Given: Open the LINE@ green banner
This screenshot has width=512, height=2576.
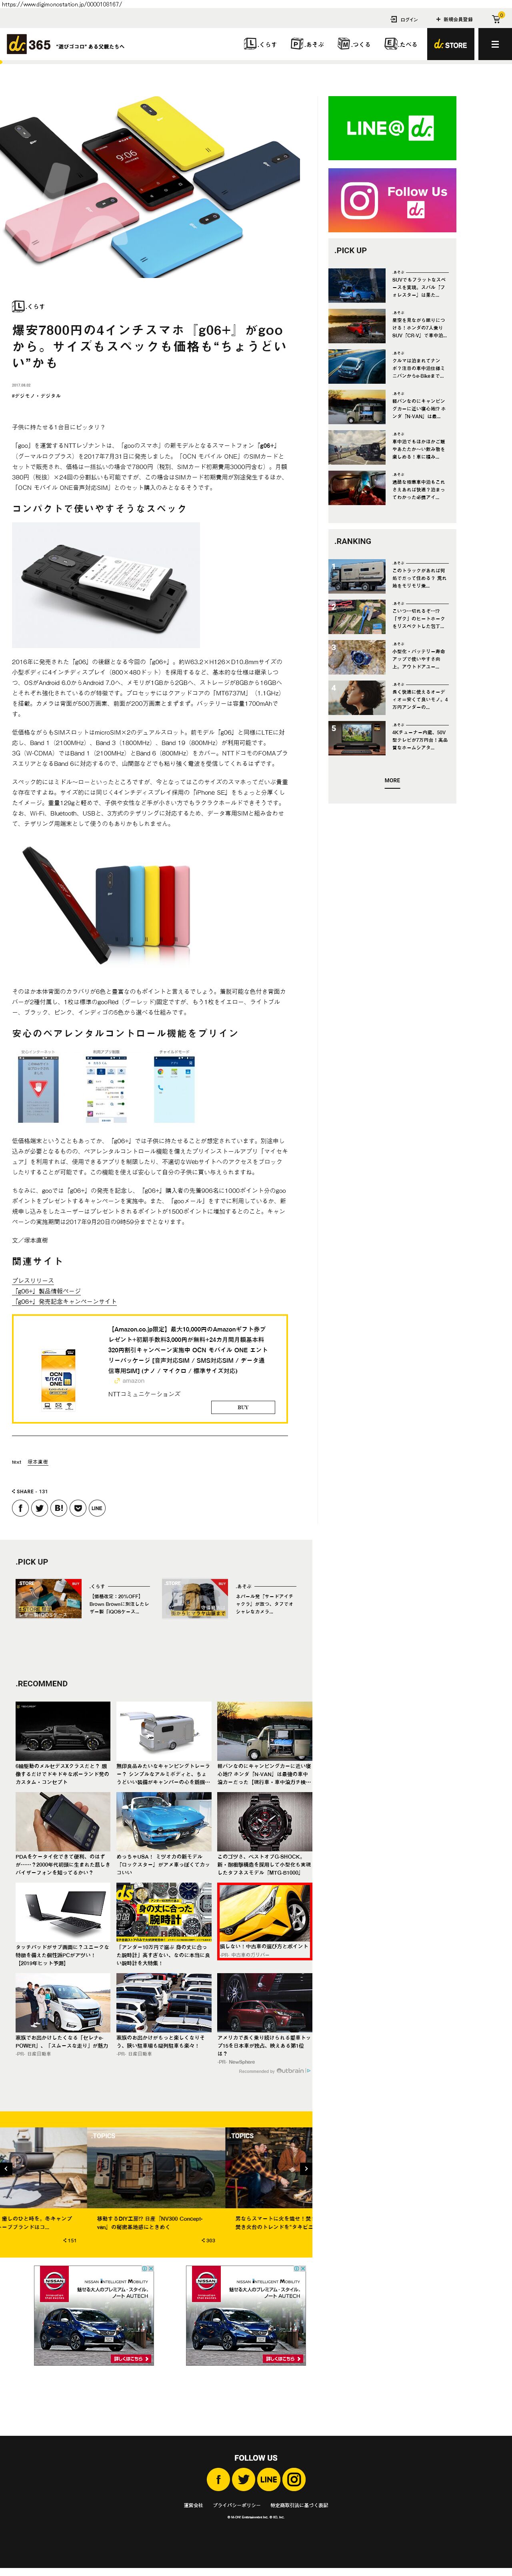Looking at the screenshot, I should [x=392, y=128].
